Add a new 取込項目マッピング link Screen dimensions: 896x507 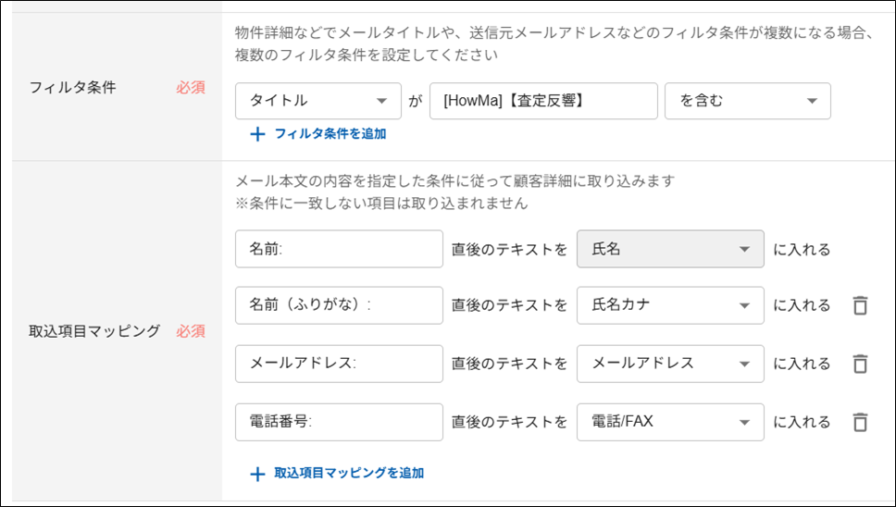[349, 473]
